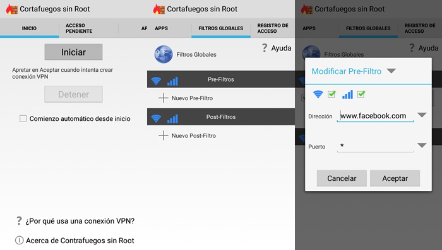The width and height of the screenshot is (442, 250).
Task: Tap the mobile signal icon in the Post-Filtros bar
Action: 172,118
